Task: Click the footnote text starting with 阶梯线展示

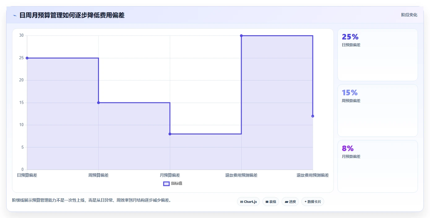Action: (92, 200)
